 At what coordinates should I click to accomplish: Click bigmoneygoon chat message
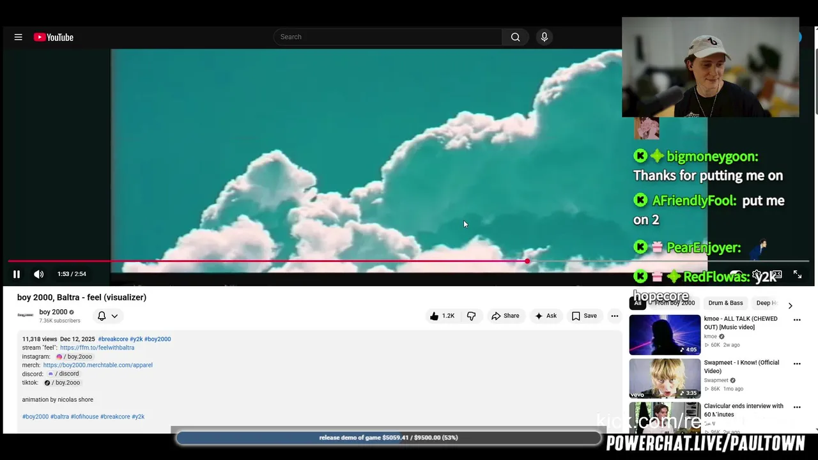[x=708, y=166]
